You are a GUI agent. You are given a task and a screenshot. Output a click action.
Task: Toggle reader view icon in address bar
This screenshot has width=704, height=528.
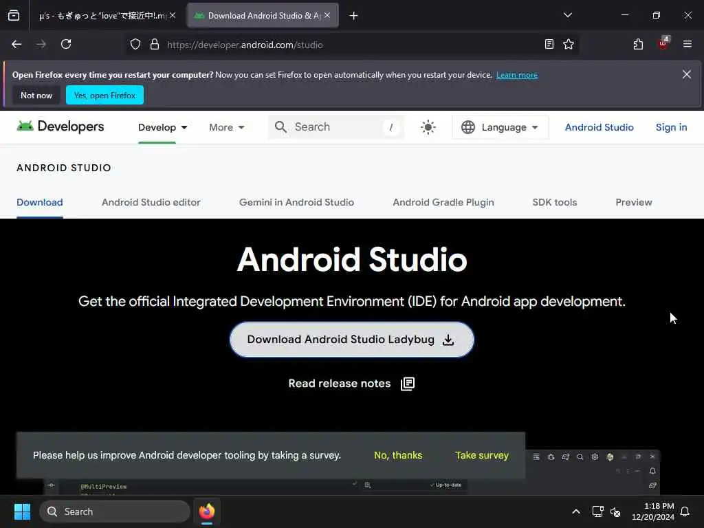[x=549, y=44]
